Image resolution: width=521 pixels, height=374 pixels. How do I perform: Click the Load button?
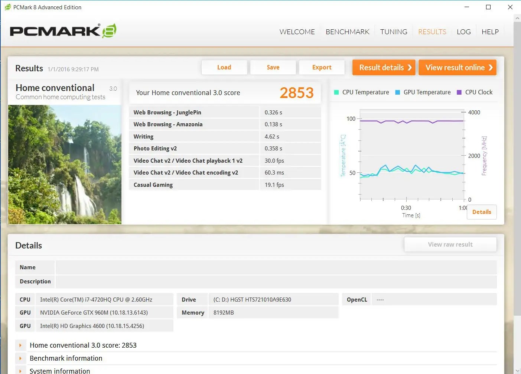[224, 67]
